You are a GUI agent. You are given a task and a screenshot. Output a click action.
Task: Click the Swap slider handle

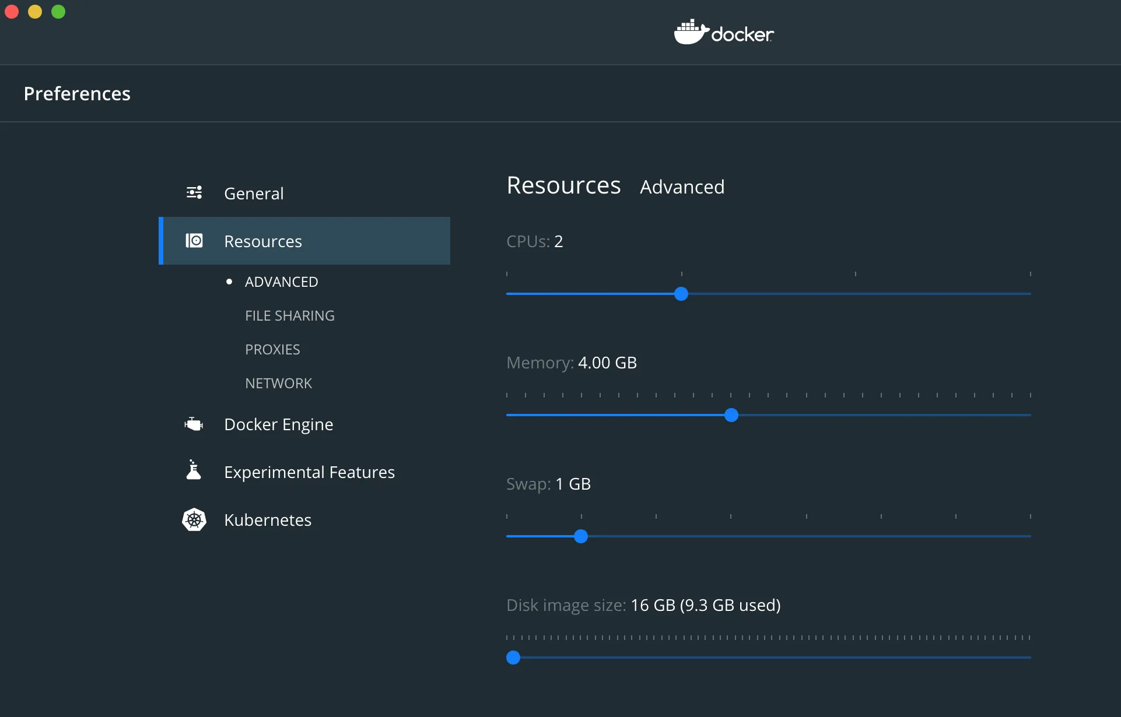click(580, 536)
